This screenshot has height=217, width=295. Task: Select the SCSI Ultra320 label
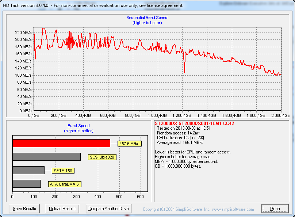click(x=102, y=157)
